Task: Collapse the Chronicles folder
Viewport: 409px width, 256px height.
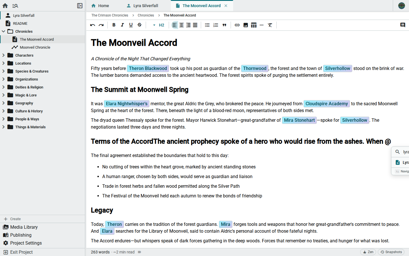Action: [x=3, y=31]
